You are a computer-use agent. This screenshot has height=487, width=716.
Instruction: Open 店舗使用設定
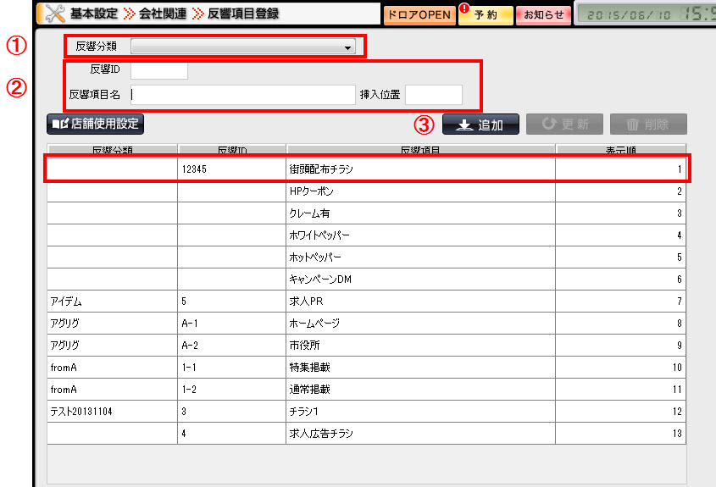click(x=96, y=125)
